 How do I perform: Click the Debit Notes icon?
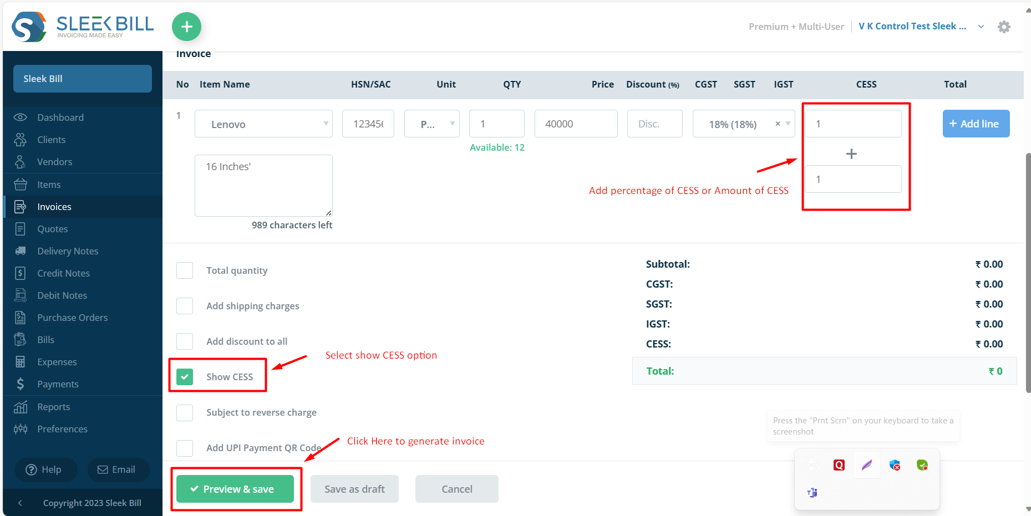coord(21,295)
